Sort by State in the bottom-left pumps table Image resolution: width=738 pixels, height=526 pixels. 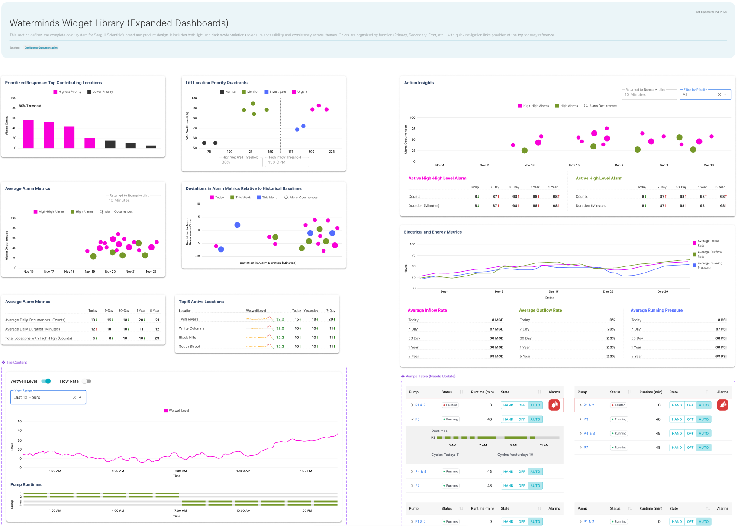pos(539,509)
